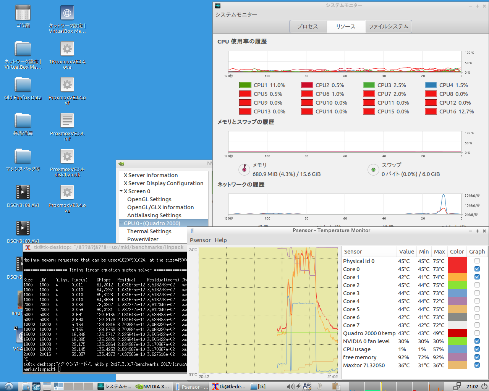
Task: Select GPU 0 - (Quadro 2000) tree item
Action: pos(152,223)
